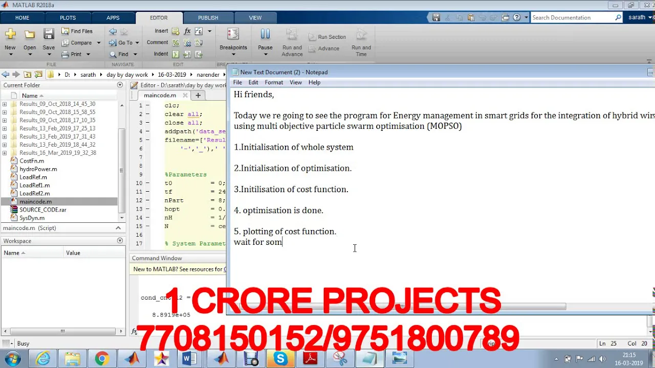
Task: Add a new editor tab with plus
Action: click(x=198, y=95)
